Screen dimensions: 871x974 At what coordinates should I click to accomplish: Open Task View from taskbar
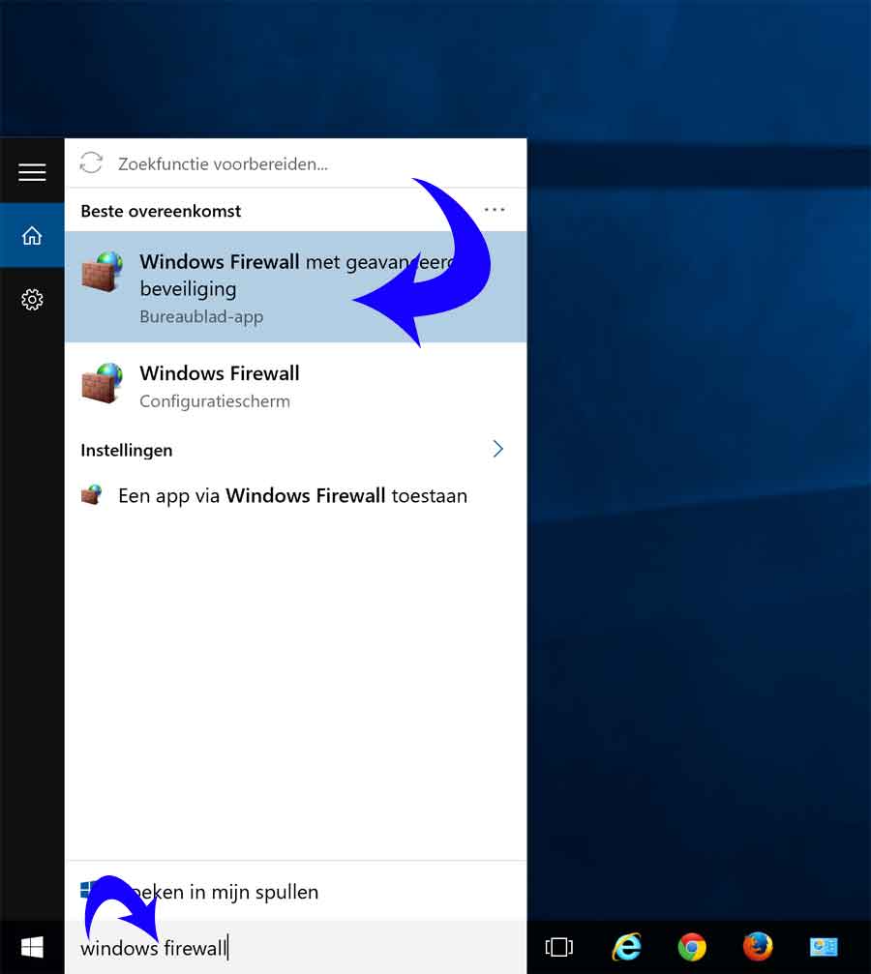point(559,947)
